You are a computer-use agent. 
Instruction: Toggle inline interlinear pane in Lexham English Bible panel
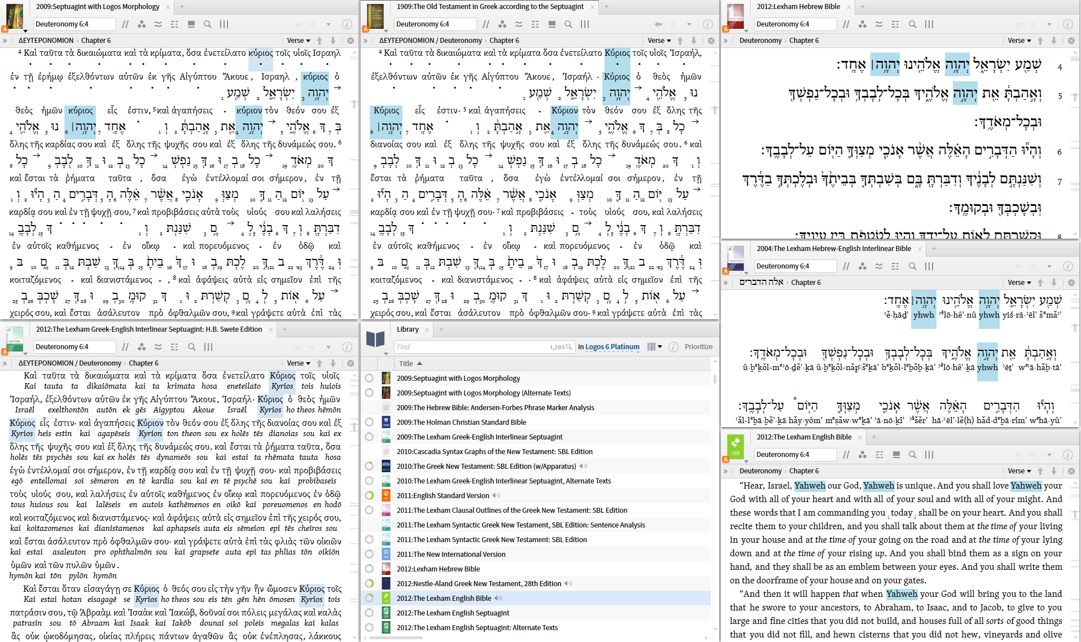pos(896,455)
